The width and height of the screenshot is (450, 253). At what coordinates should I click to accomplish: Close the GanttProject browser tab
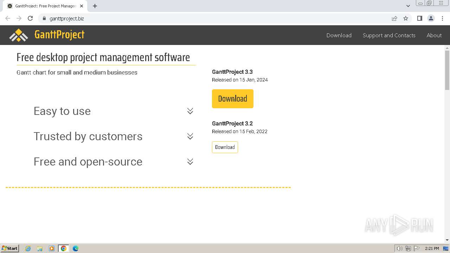(x=82, y=6)
